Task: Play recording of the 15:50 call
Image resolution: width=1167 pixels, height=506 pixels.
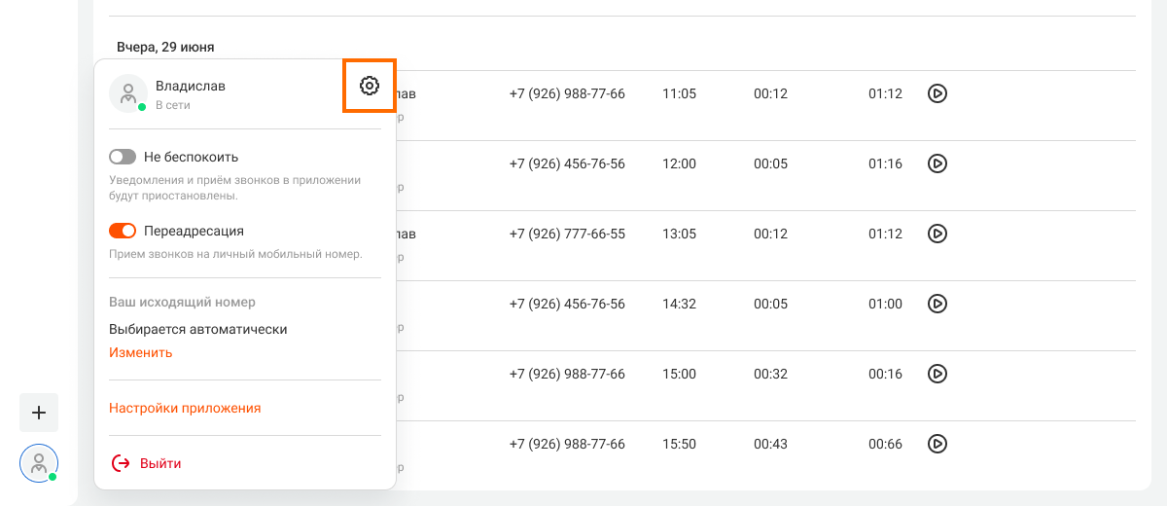Action: point(937,444)
